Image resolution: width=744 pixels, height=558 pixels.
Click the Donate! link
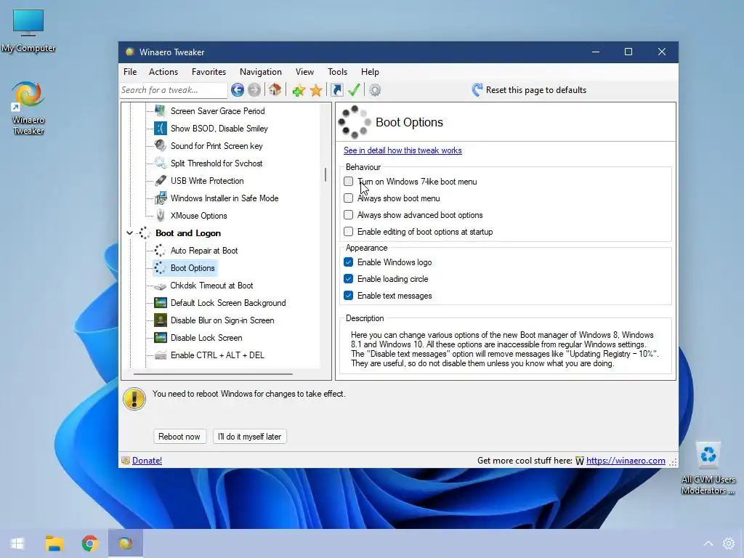tap(147, 460)
